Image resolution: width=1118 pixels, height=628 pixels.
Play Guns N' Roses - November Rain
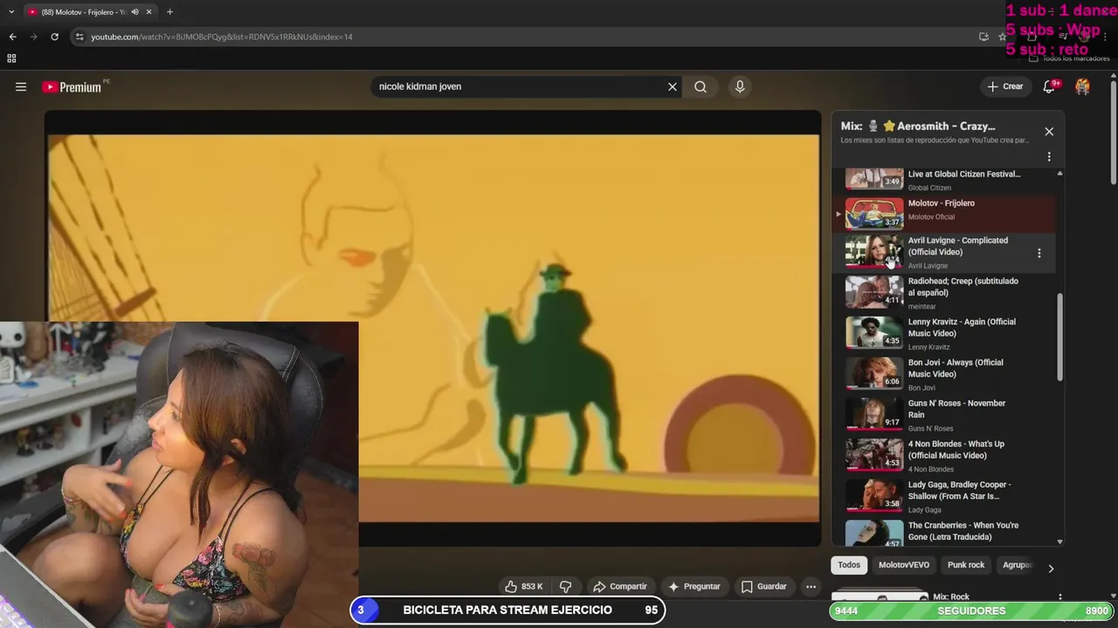pos(943,415)
